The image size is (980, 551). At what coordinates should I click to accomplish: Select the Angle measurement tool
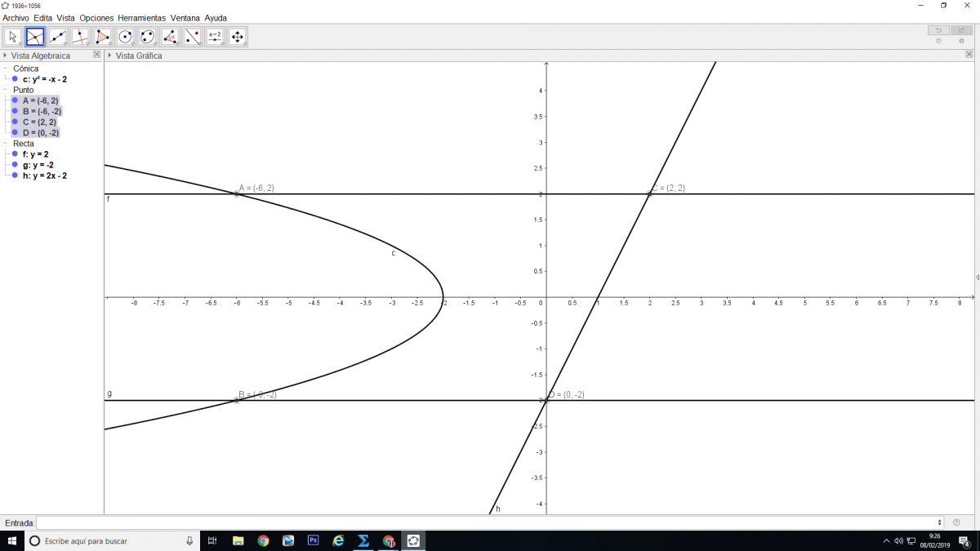pyautogui.click(x=170, y=37)
